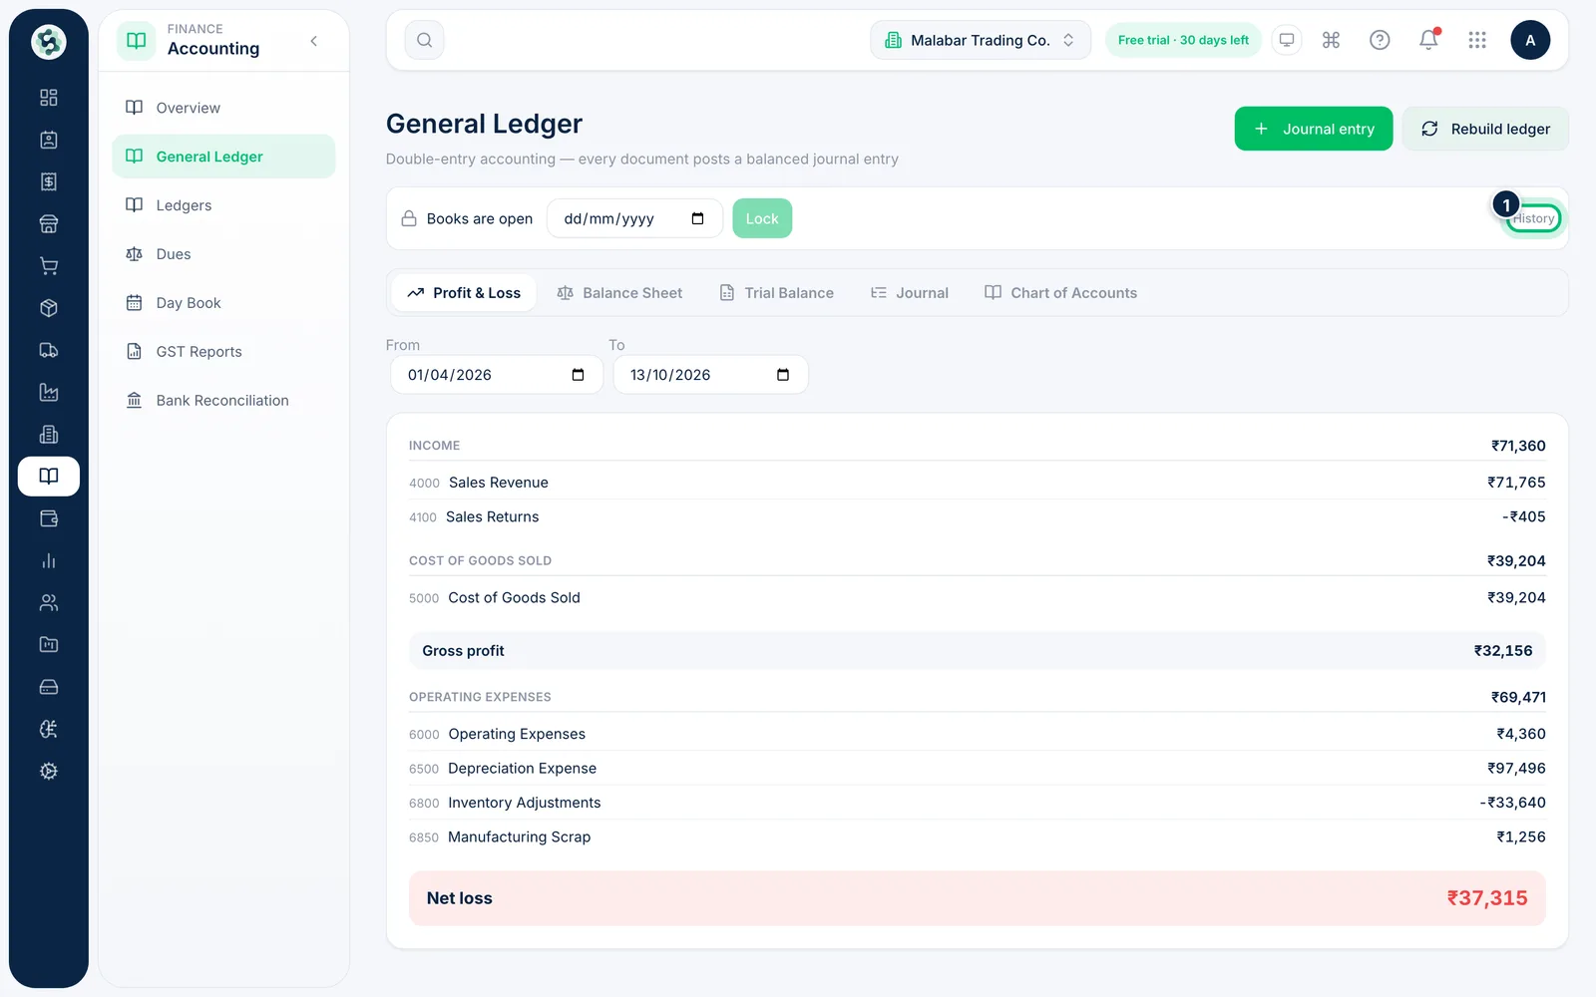
Task: Click the monitor display icon in the top bar
Action: click(1287, 40)
